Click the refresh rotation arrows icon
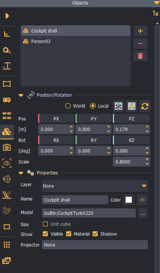 tap(145, 106)
